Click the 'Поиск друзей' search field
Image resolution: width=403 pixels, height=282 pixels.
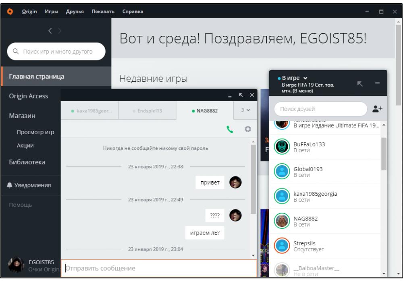(320, 109)
